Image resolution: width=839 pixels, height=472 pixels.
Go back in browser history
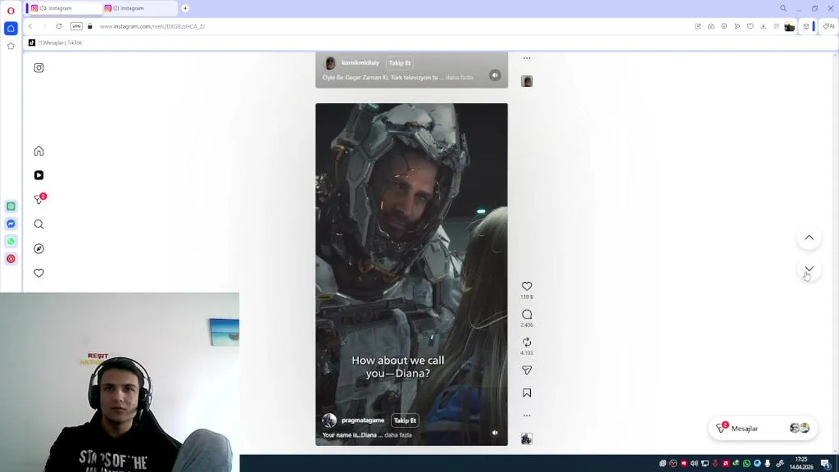pyautogui.click(x=30, y=26)
